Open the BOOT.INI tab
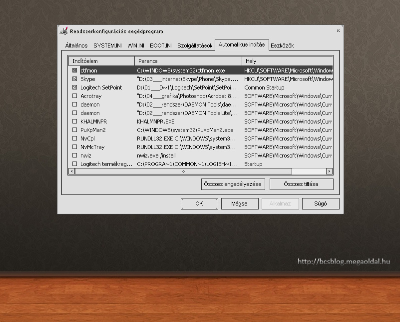Viewport: 400px width, 322px height. click(161, 45)
